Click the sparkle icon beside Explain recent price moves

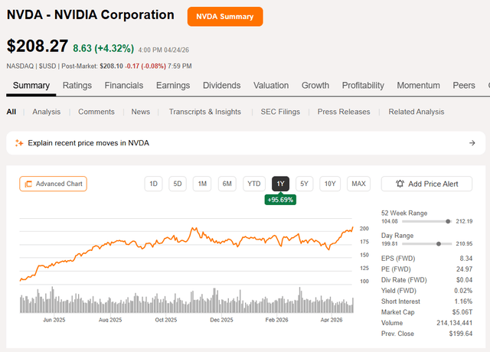click(19, 143)
